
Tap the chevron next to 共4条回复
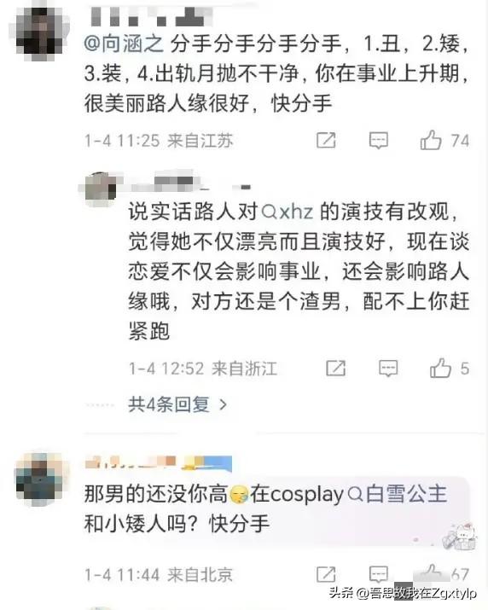tap(223, 405)
